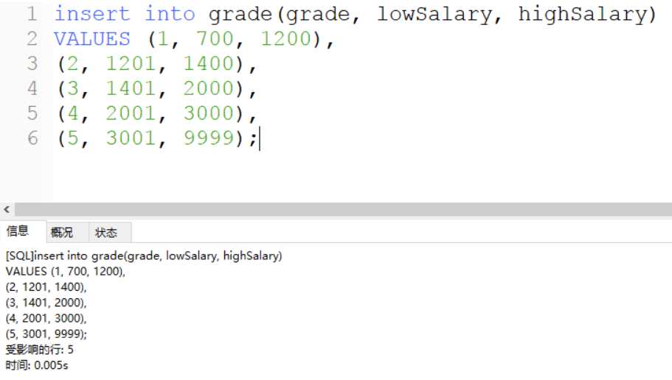Click the '(2, 1201, 1400),' output line
Image resolution: width=672 pixels, height=380 pixels.
(x=46, y=287)
